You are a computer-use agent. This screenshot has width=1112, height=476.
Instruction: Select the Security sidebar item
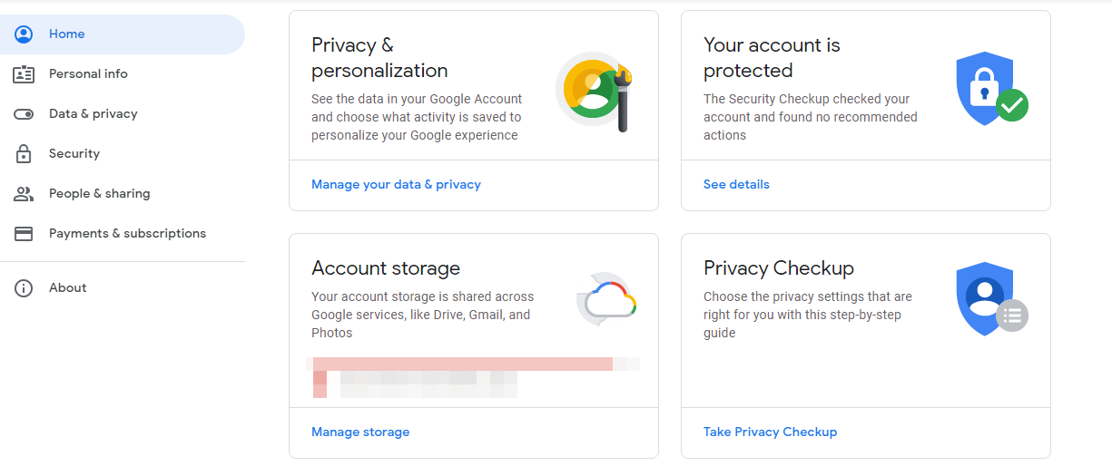tap(74, 154)
